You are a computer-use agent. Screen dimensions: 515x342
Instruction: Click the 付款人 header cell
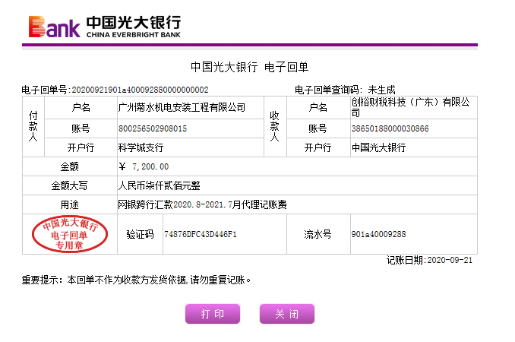pos(33,126)
